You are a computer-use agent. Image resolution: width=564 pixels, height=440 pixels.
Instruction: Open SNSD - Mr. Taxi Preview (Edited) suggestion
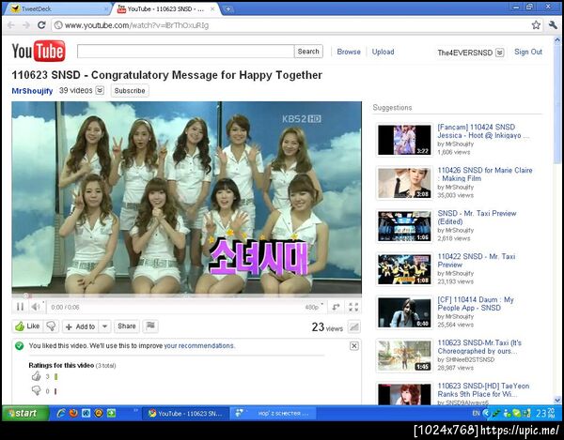tap(477, 217)
